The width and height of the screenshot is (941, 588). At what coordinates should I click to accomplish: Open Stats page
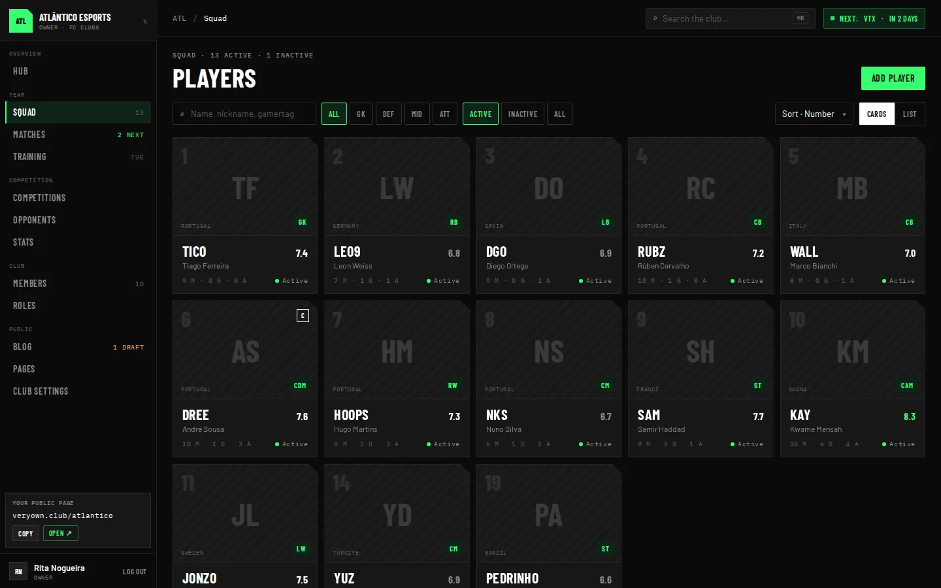(x=78, y=242)
